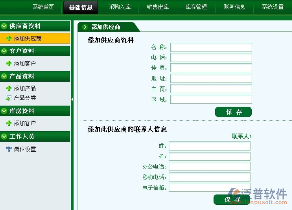Click the 岗位设置 position icon
Viewport: 292px width, 210px height.
[x=9, y=149]
